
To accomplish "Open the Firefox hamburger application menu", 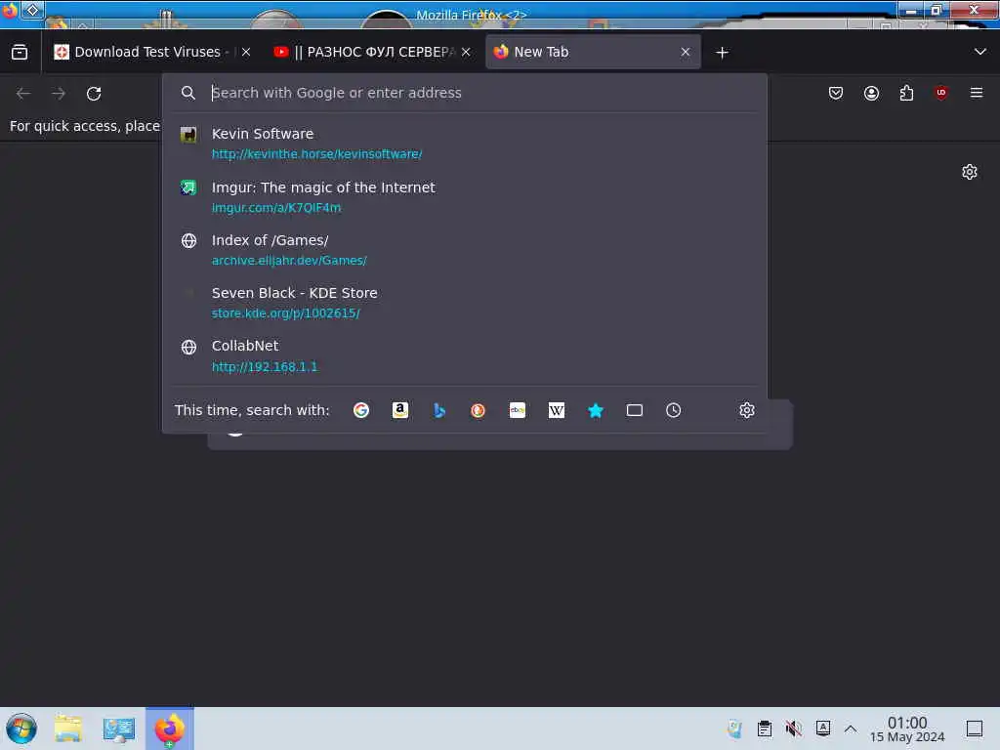I will [977, 93].
